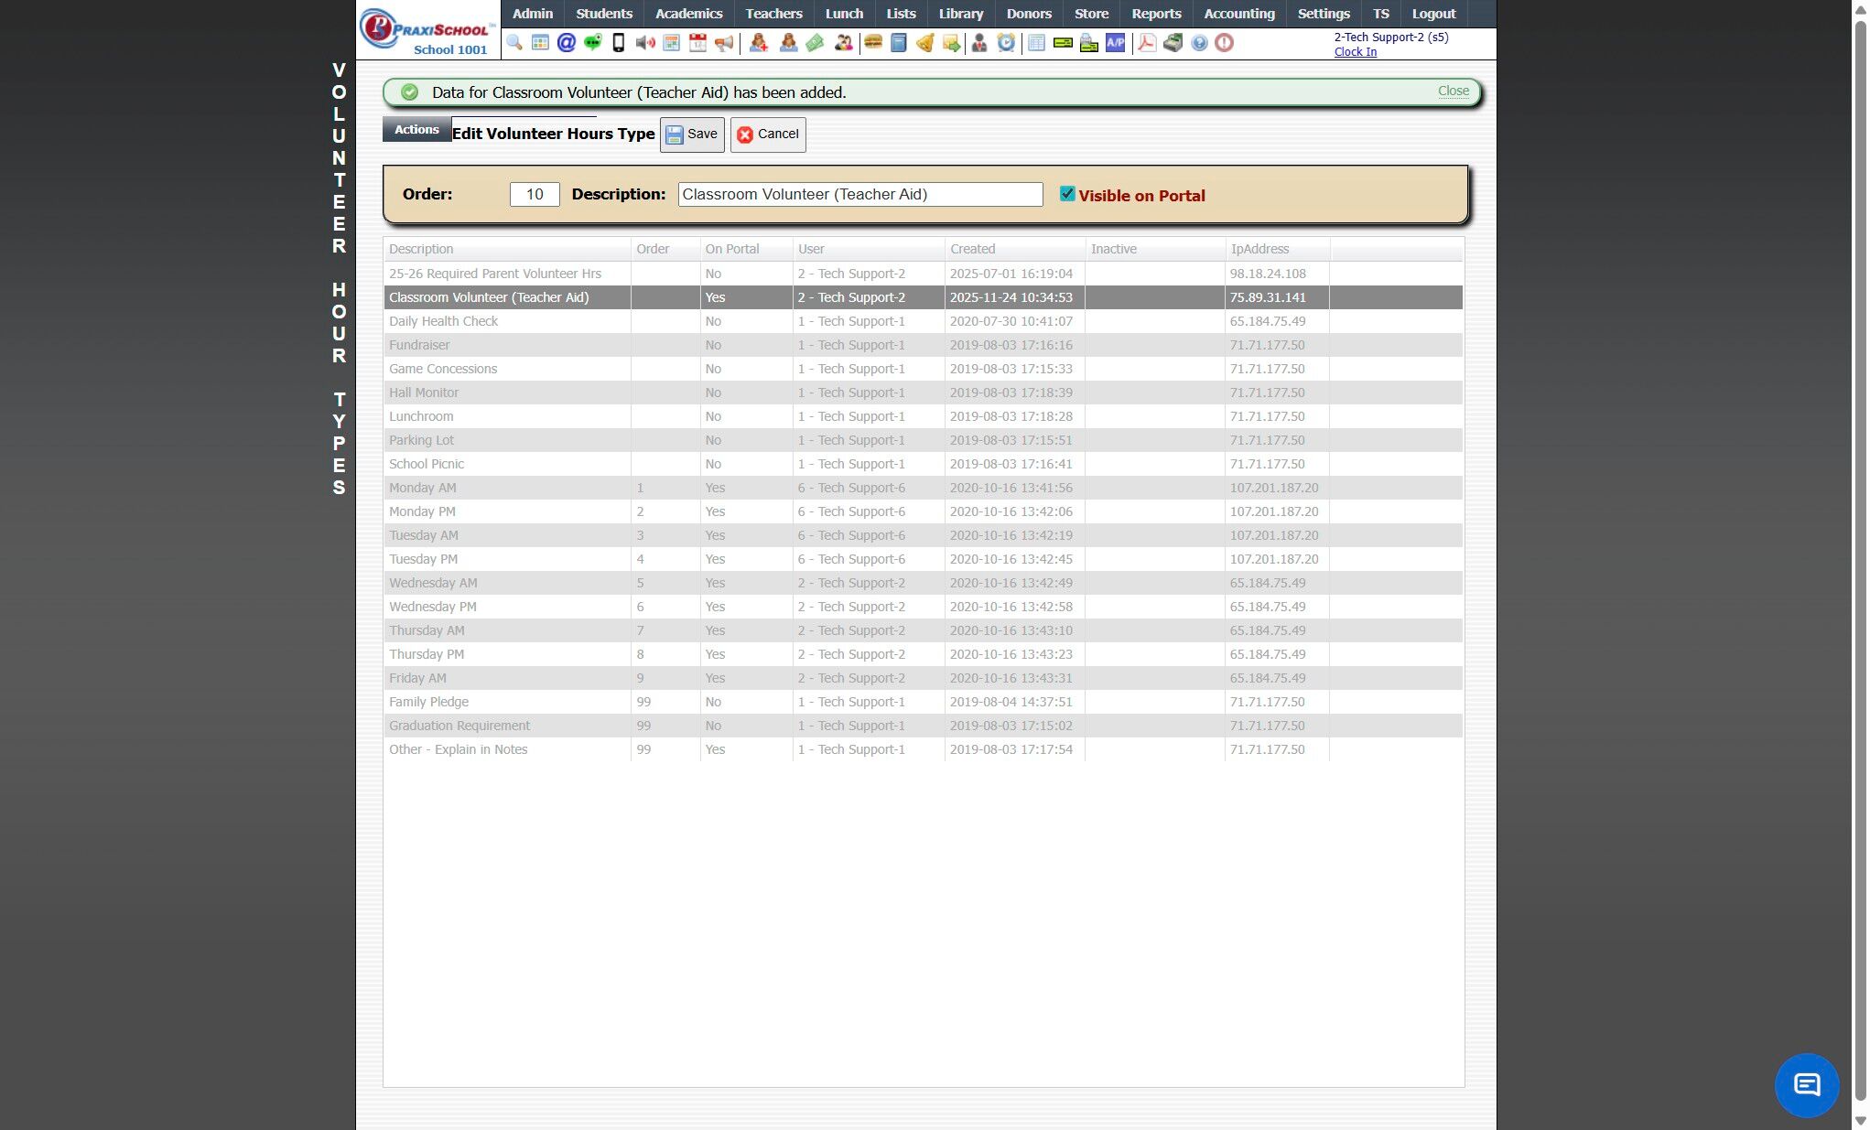Click the green chat bubble icon
Viewport: 1870px width, 1130px height.
(592, 43)
